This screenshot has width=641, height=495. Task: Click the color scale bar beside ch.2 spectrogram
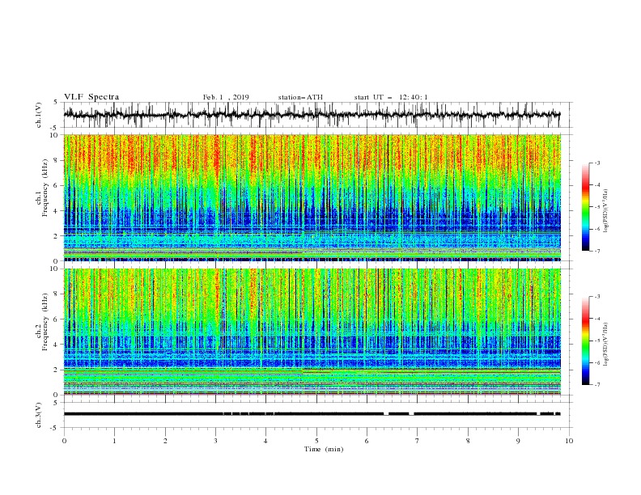[x=585, y=341]
